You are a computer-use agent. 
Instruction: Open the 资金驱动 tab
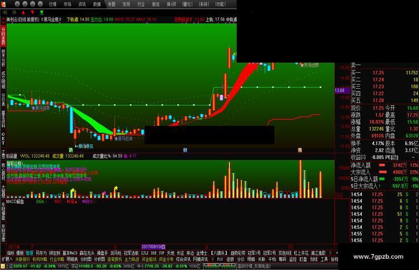coord(149,259)
